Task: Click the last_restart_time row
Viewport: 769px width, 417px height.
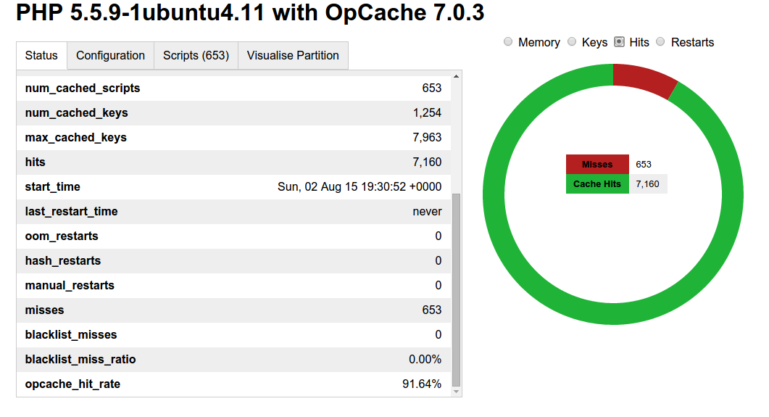Action: pos(233,212)
